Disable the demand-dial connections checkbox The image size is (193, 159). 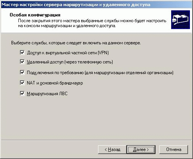22,72
